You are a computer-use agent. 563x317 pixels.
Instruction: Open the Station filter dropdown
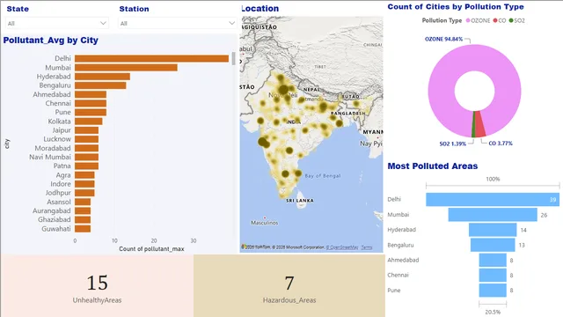pos(177,23)
